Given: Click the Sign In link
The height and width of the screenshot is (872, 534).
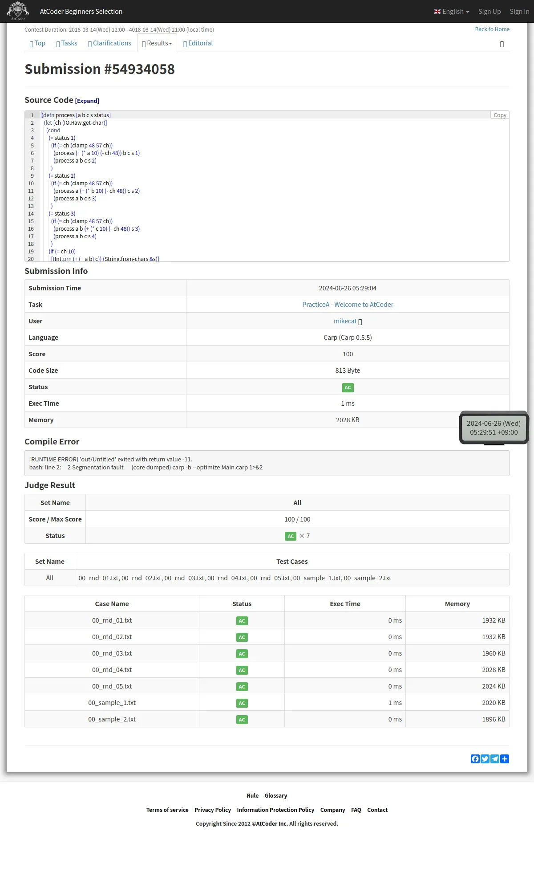Looking at the screenshot, I should point(519,12).
